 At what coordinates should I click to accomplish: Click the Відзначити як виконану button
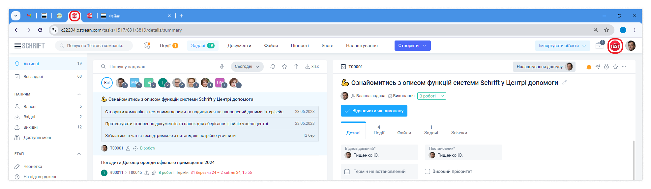374,111
